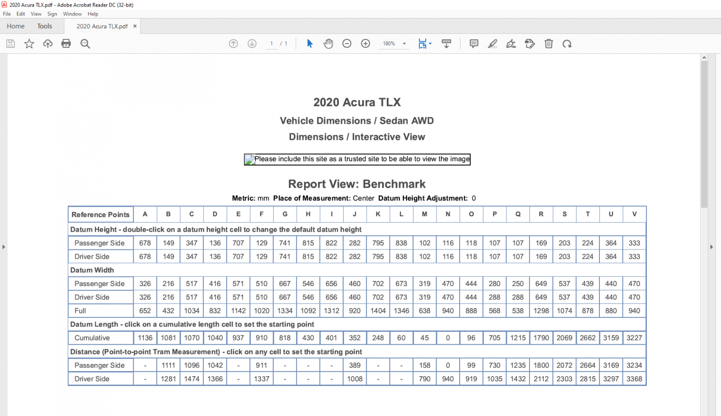
Task: Click the Rotate Pages icon
Action: coord(567,43)
